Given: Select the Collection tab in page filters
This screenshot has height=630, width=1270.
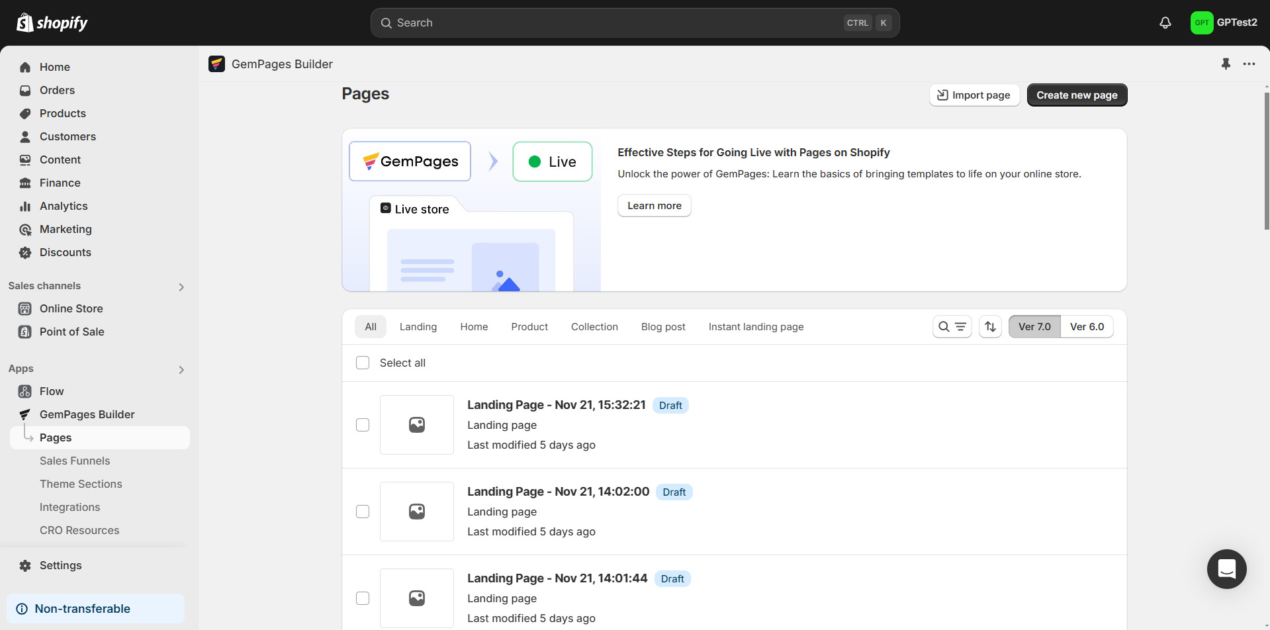Looking at the screenshot, I should click(594, 326).
